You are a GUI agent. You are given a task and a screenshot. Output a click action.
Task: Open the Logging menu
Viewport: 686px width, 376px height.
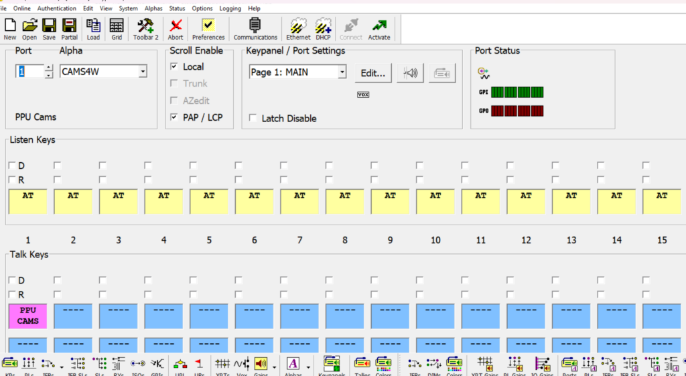pyautogui.click(x=230, y=8)
